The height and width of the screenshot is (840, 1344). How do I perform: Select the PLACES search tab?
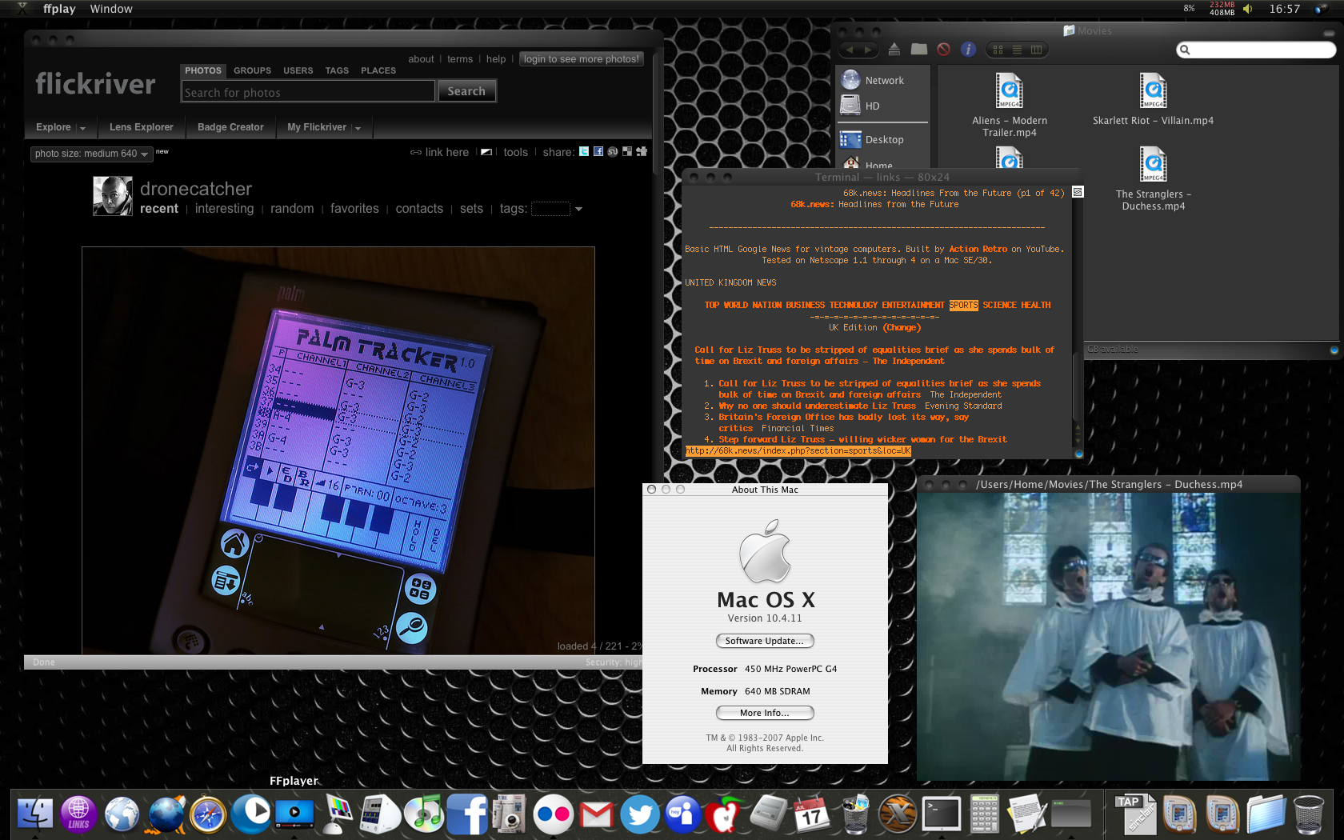pos(378,70)
